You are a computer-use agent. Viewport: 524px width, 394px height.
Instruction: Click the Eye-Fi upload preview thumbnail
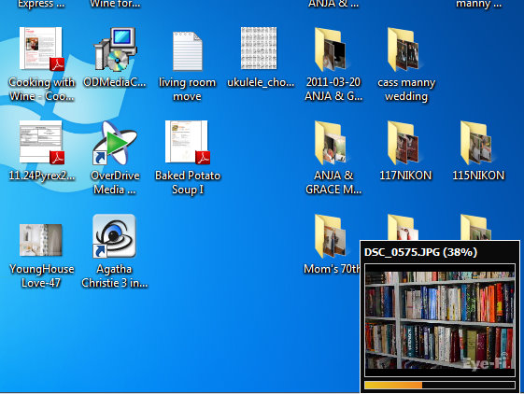(x=440, y=320)
